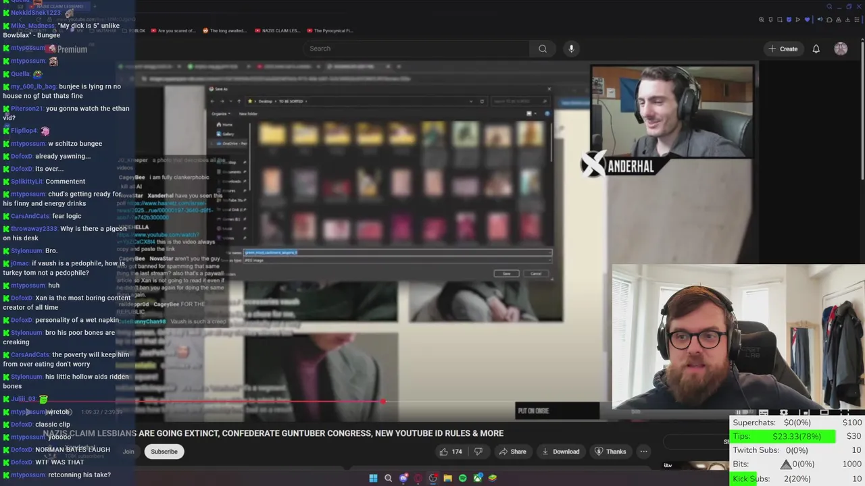Open the easy setup menu icon at toolbar end

pos(857,20)
